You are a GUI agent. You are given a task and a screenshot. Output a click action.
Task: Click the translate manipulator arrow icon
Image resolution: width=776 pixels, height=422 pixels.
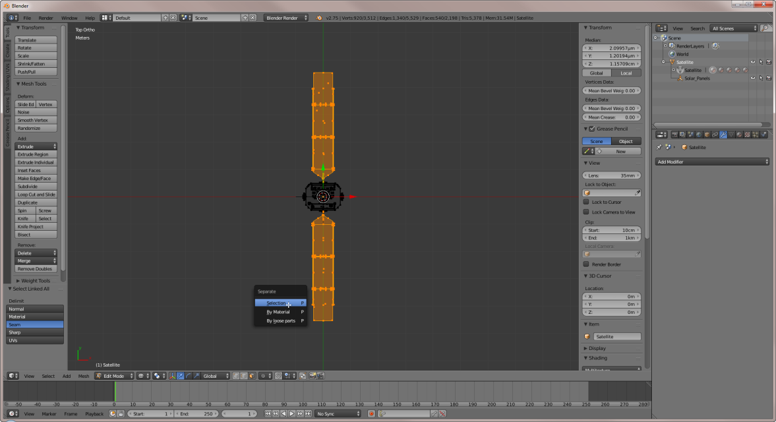(x=181, y=376)
